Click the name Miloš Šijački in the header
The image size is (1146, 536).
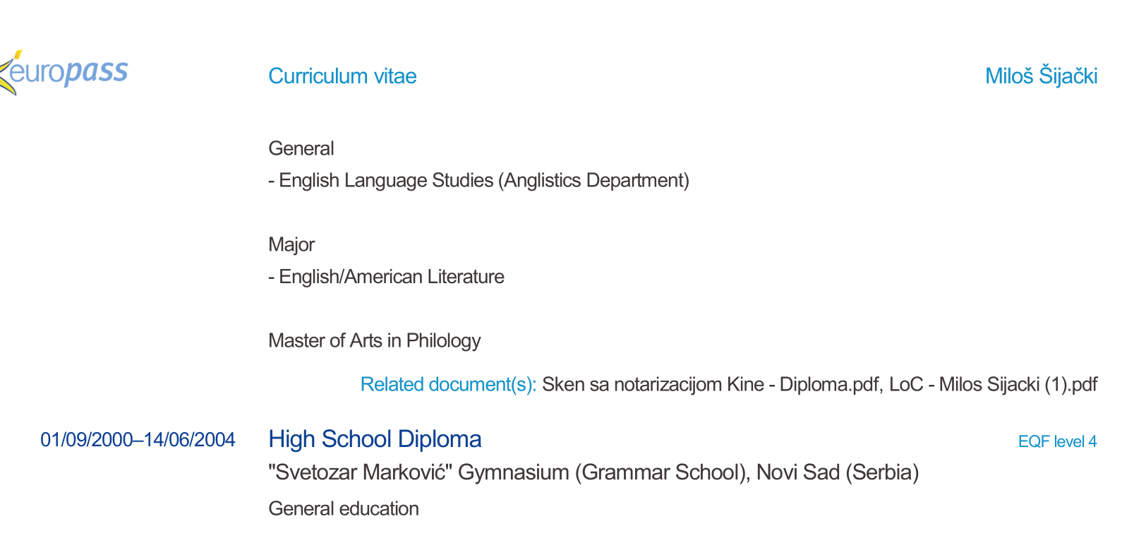(x=1041, y=76)
